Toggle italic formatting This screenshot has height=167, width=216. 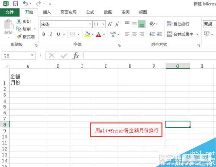click(x=51, y=34)
